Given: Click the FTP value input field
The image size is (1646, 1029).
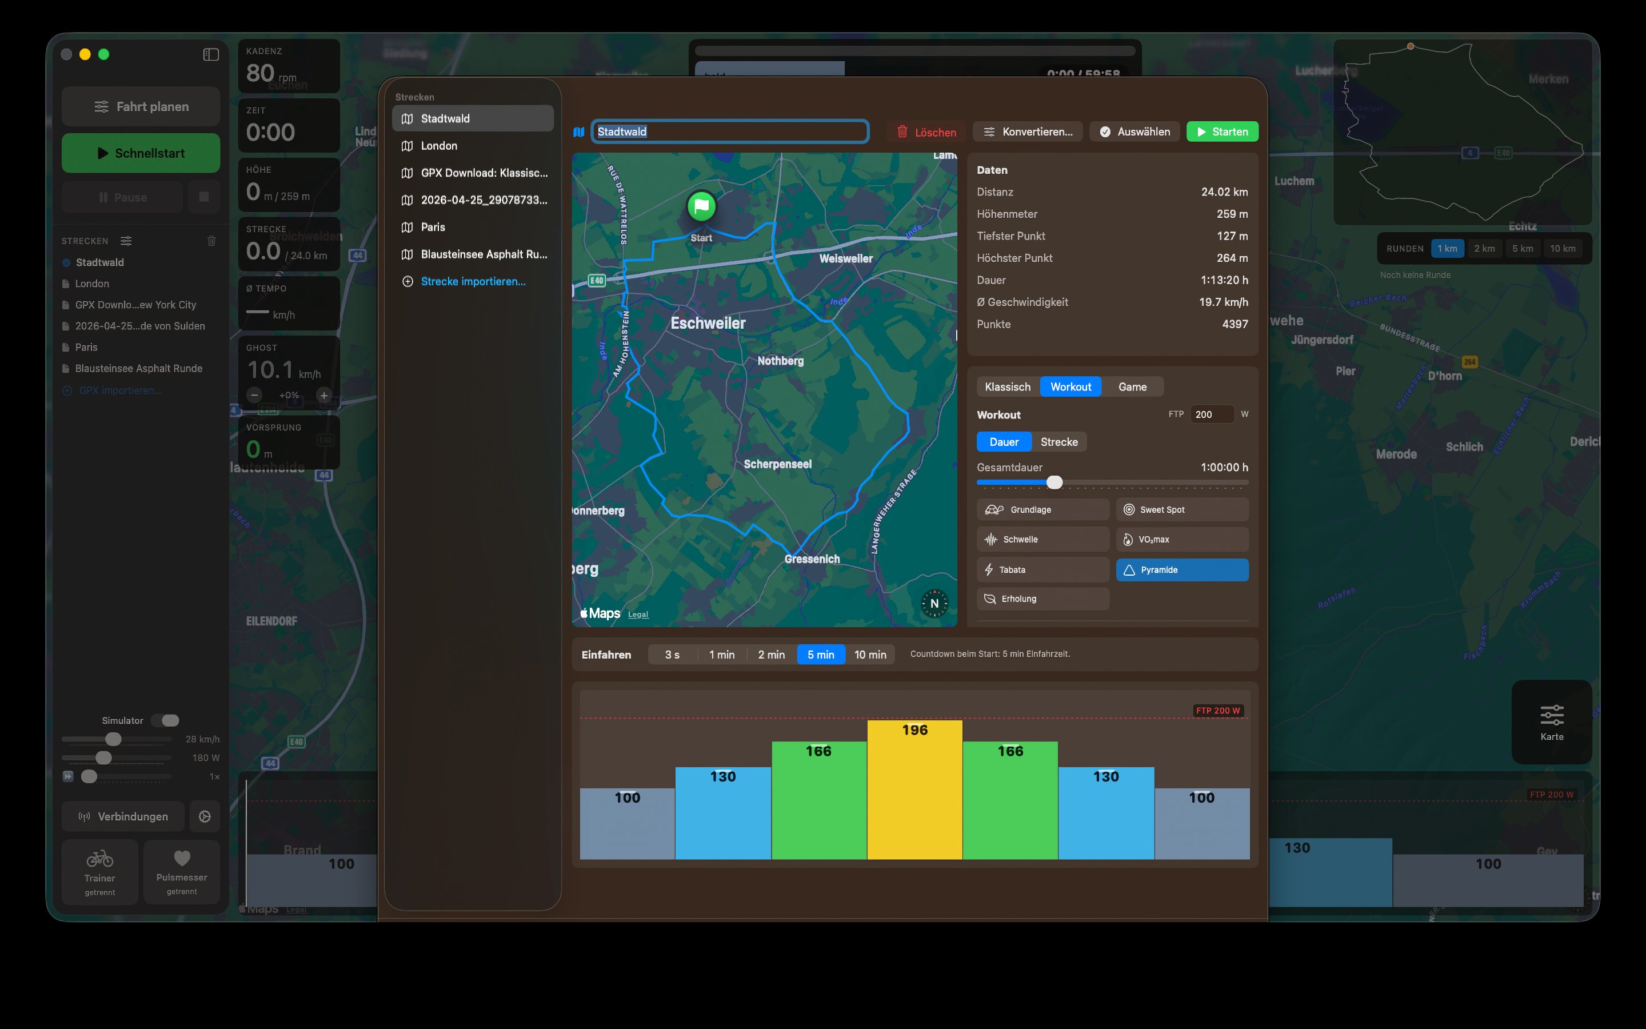Looking at the screenshot, I should 1212,414.
